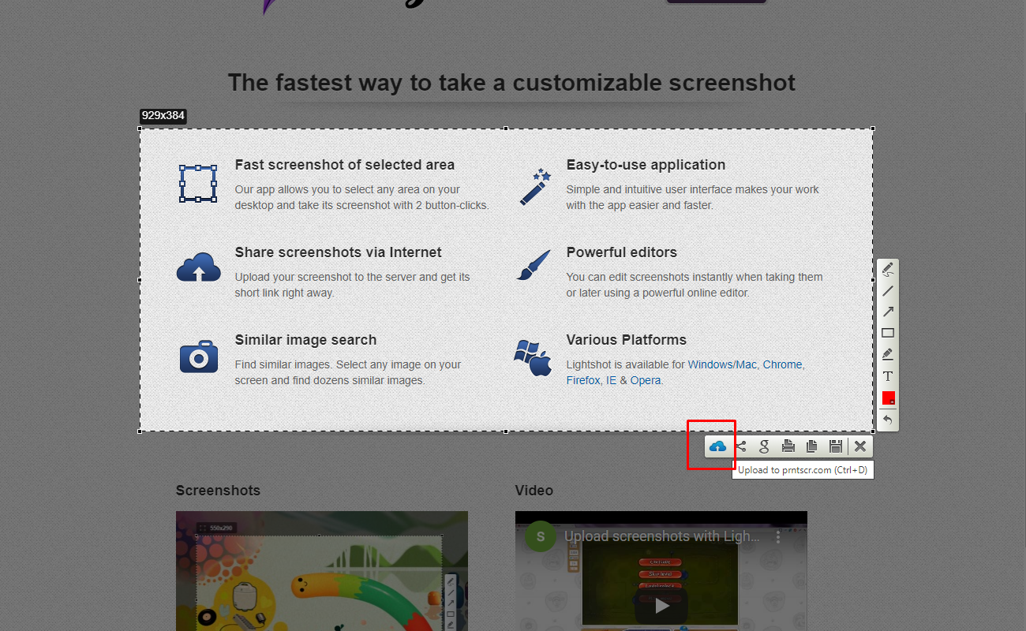Open the Screenshots preview thumbnail
1026x631 pixels.
(x=322, y=571)
